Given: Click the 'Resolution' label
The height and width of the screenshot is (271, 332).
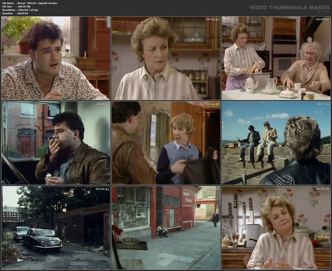Looking at the screenshot, I should (x=9, y=10).
